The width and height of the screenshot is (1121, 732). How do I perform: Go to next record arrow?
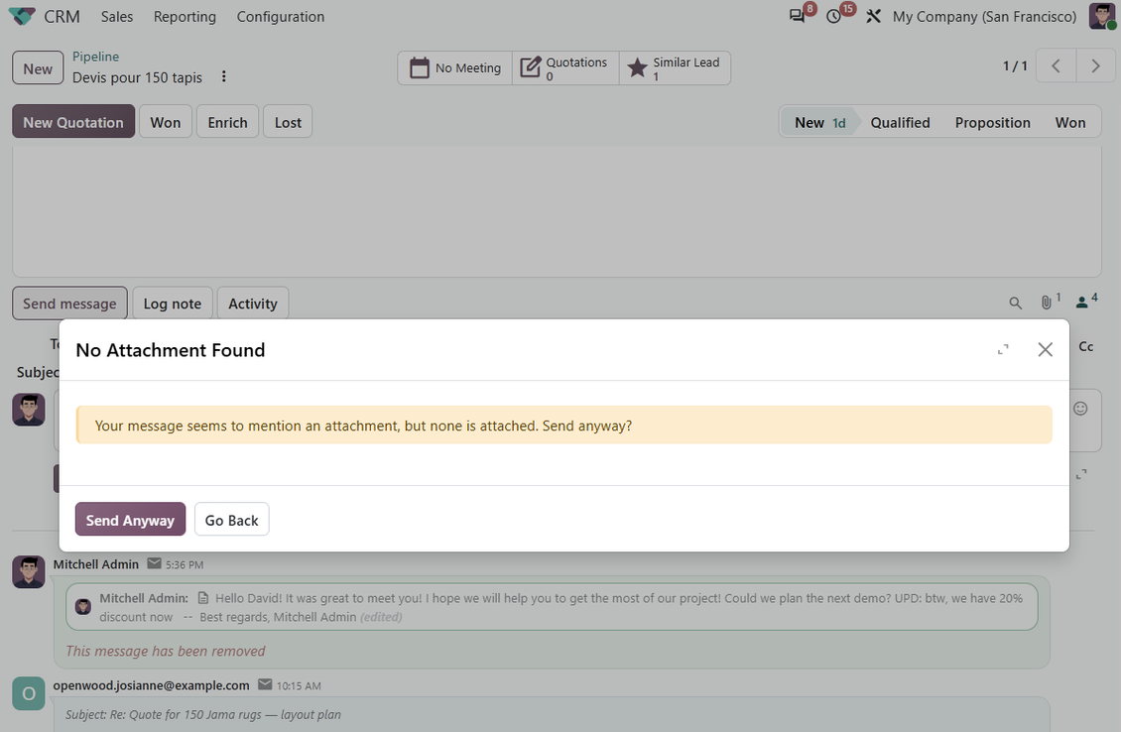(1095, 65)
